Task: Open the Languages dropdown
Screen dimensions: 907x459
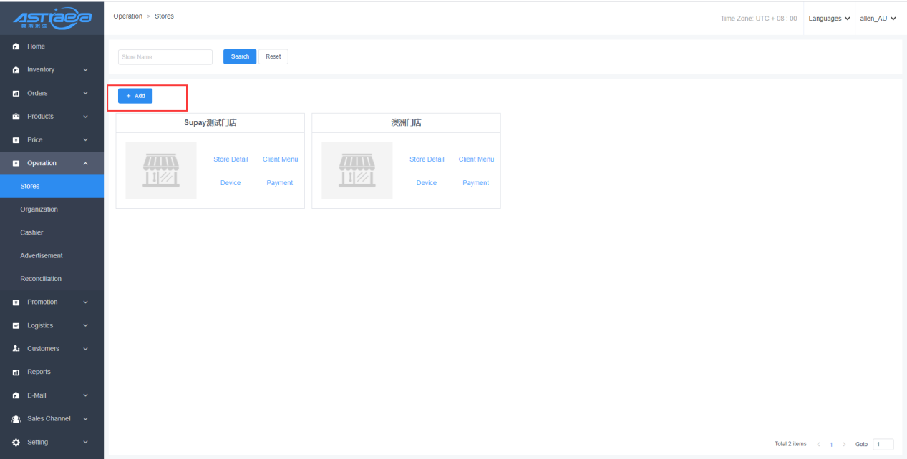Action: tap(829, 19)
